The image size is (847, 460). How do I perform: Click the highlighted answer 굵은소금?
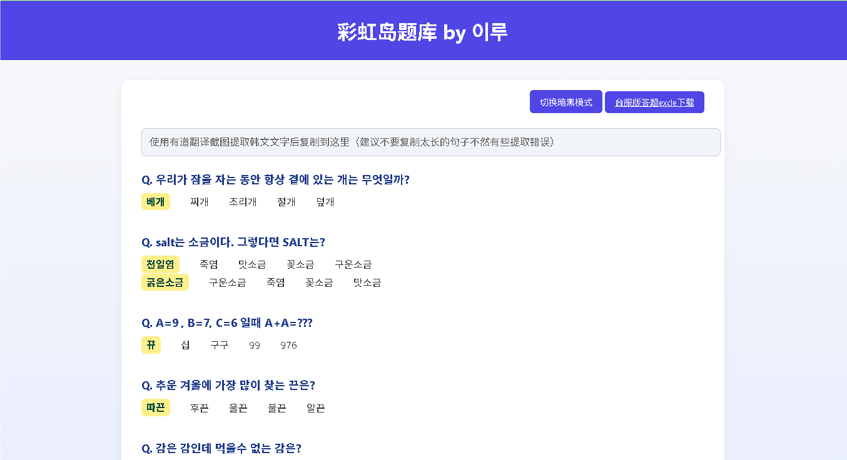[x=165, y=282]
